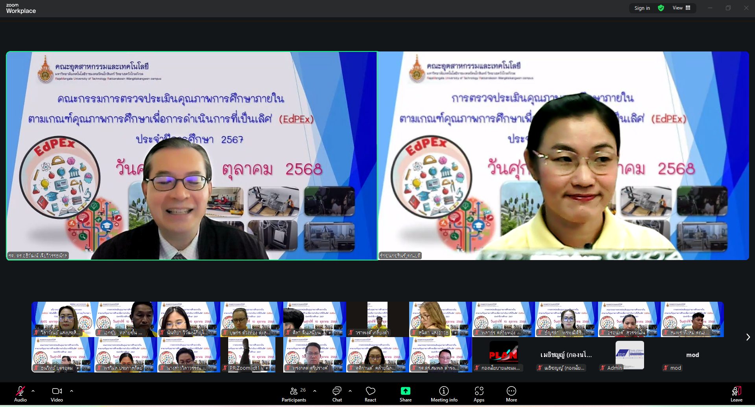Image resolution: width=755 pixels, height=407 pixels.
Task: Expand video options arrow next to Video
Action: pos(72,391)
